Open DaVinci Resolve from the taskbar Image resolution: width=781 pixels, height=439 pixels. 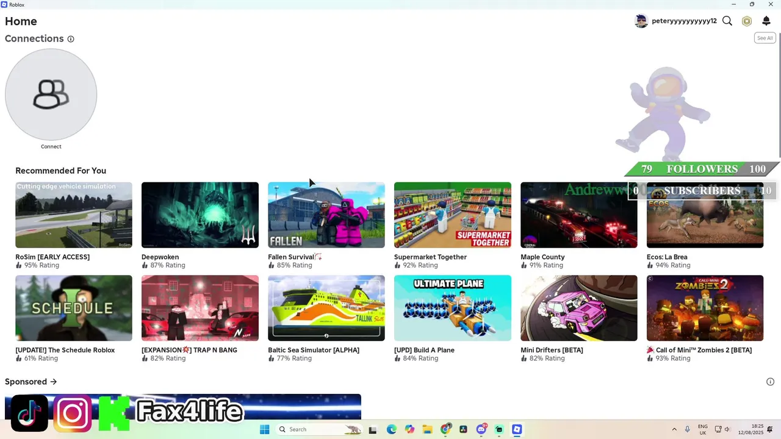coord(464,429)
